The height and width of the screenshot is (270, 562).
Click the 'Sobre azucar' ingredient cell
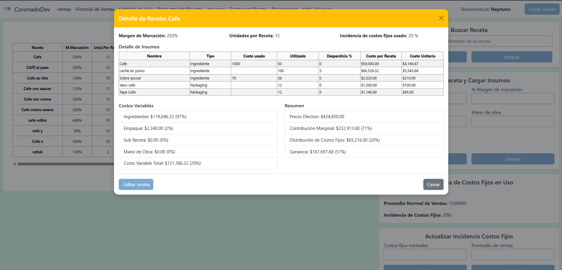coord(154,78)
